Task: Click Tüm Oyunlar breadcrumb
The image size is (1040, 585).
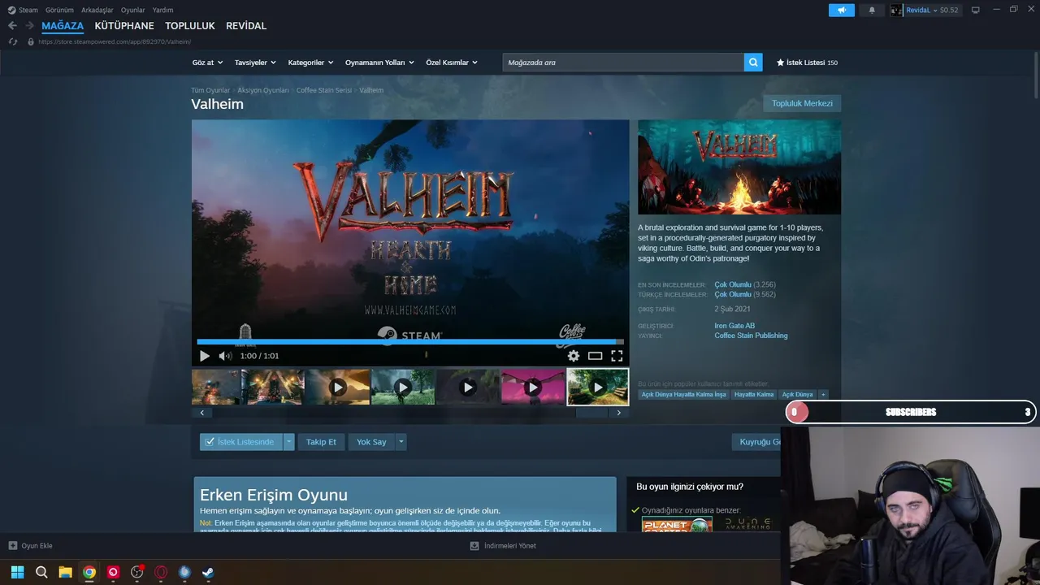Action: tap(210, 90)
